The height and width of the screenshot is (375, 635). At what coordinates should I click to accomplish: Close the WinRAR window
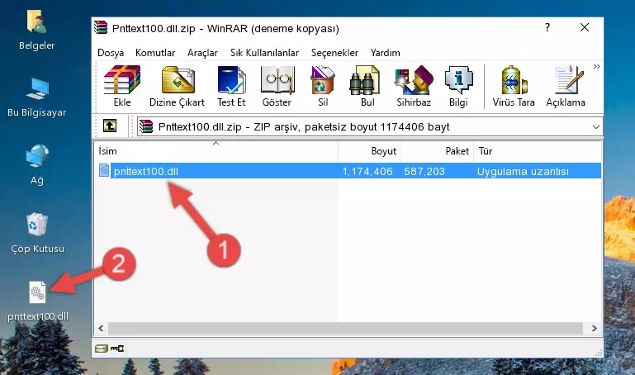click(585, 27)
